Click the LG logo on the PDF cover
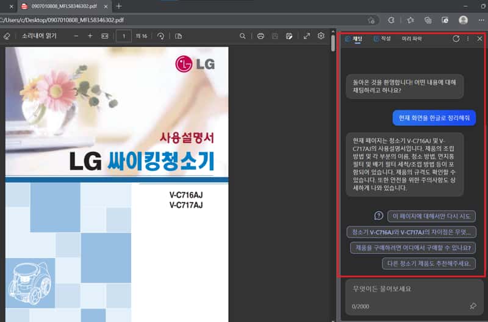The image size is (488, 322). [x=195, y=64]
